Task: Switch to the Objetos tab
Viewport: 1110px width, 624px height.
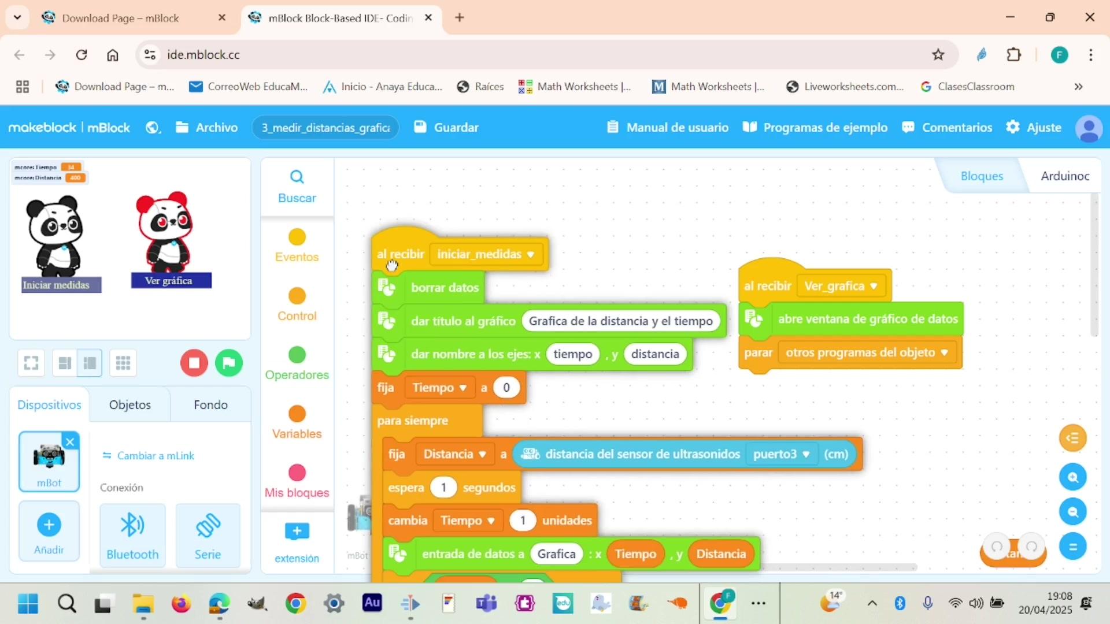Action: pyautogui.click(x=130, y=405)
